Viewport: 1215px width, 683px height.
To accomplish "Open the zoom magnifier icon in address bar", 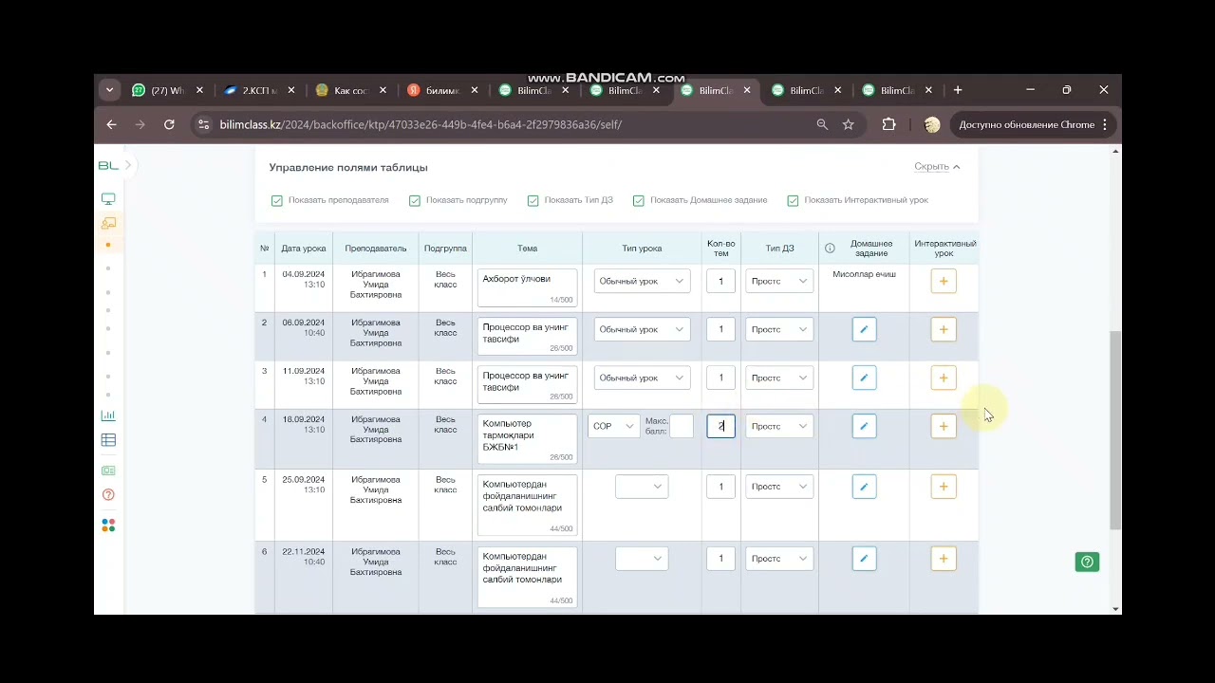I will click(x=822, y=124).
